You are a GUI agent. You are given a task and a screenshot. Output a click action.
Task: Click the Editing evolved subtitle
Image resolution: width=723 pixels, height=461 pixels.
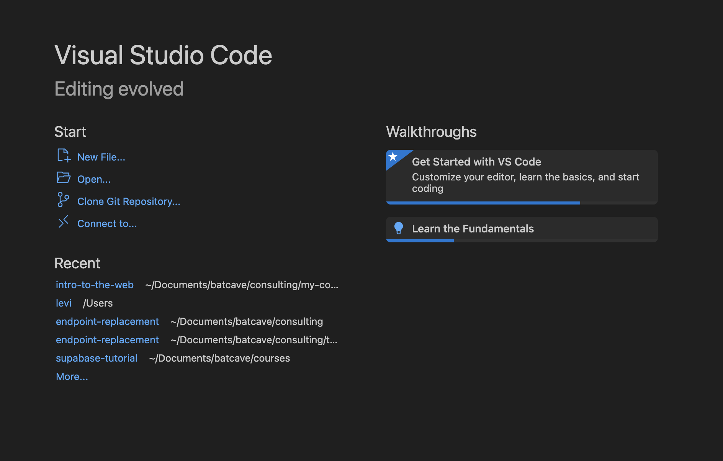[x=119, y=89]
